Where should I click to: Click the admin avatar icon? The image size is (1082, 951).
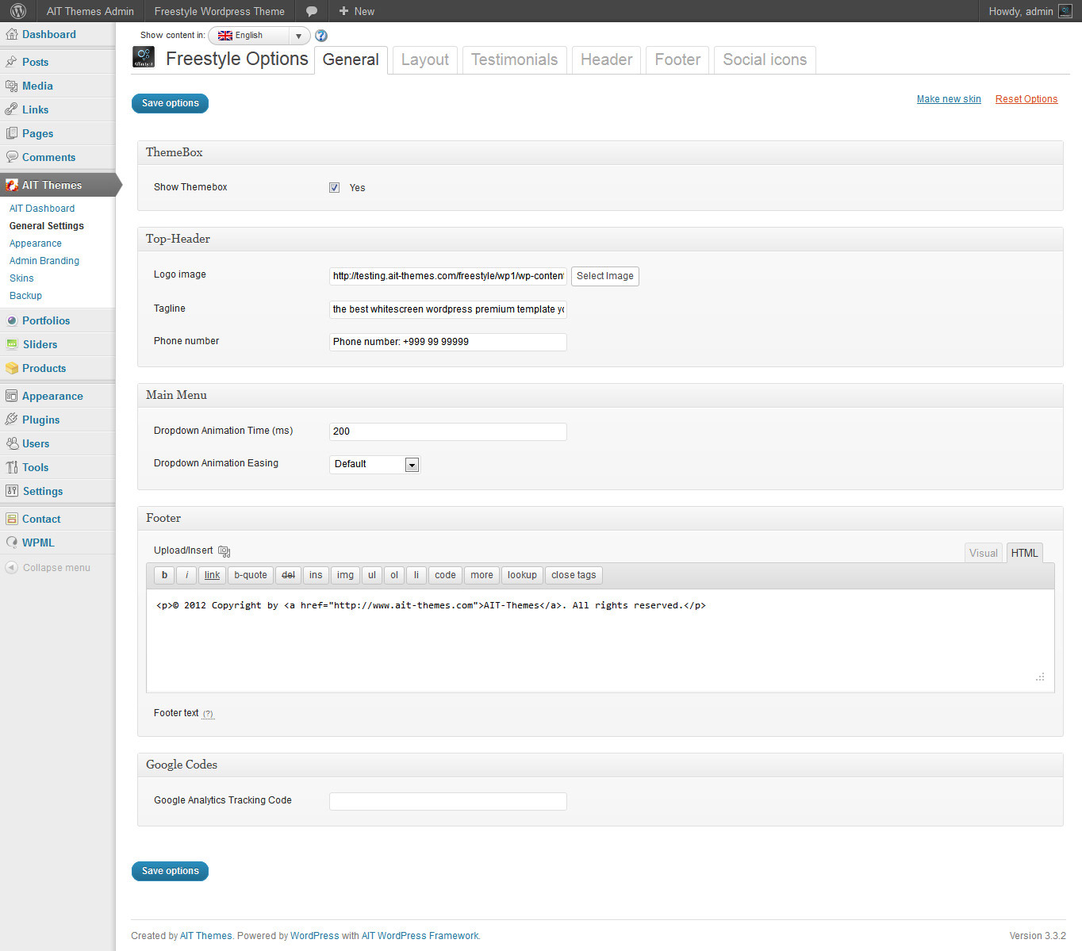1065,11
